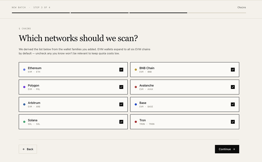Go back with the Back button
The height and width of the screenshot is (162, 262).
tap(28, 149)
